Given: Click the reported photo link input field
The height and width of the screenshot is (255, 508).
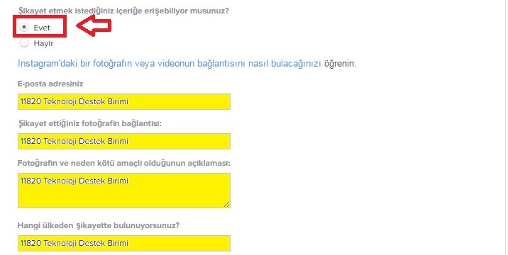Looking at the screenshot, I should [x=124, y=141].
